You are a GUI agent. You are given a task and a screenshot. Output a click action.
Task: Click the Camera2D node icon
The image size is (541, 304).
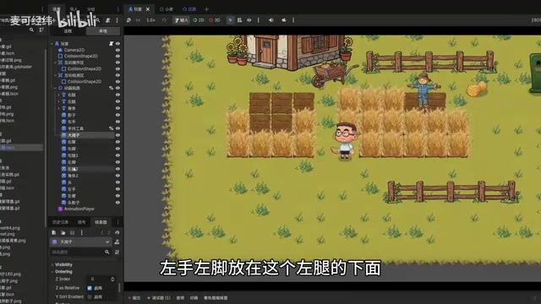pyautogui.click(x=60, y=50)
